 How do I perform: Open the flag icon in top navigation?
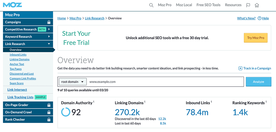(248, 5)
